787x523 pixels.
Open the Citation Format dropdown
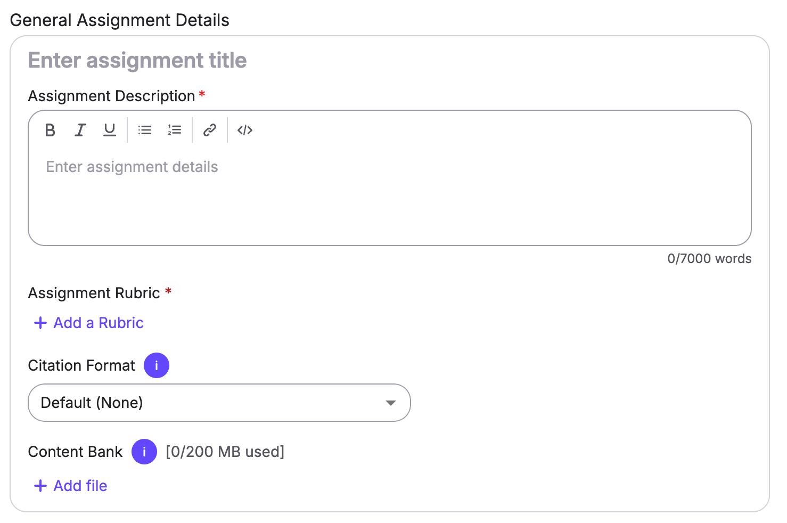219,403
